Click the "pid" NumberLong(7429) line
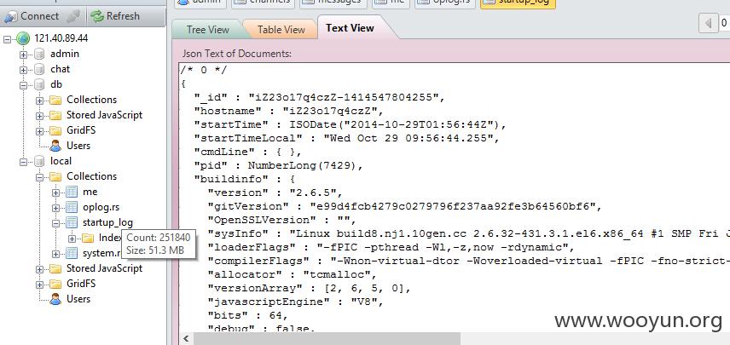Screen dimensions: 730x345 point(278,165)
